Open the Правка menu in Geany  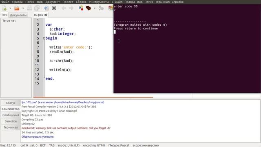(x=17, y=2)
